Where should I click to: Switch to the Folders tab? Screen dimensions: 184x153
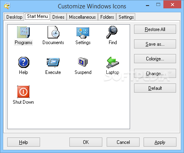click(x=107, y=17)
